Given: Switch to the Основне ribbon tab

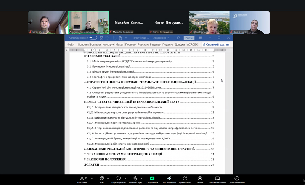Looking at the screenshot, I should tap(83, 44).
